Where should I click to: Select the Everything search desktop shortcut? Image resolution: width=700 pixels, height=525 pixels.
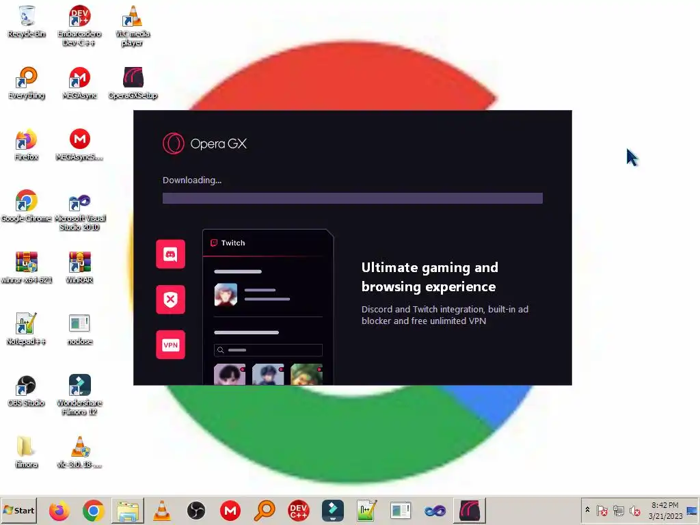click(27, 83)
